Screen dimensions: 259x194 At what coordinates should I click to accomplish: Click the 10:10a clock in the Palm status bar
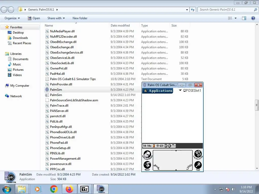coord(147,146)
